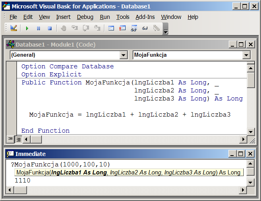Click the result '1110' in Immediate window
Image resolution: width=261 pixels, height=201 pixels.
[23, 180]
